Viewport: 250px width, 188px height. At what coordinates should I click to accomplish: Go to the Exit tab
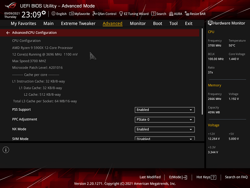click(189, 23)
